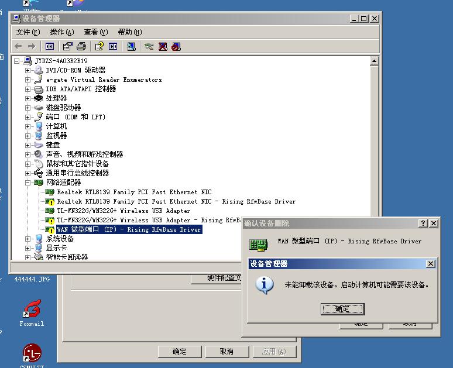This screenshot has height=368, width=453.
Task: Click the network card icon in confirm dialog
Action: (259, 245)
